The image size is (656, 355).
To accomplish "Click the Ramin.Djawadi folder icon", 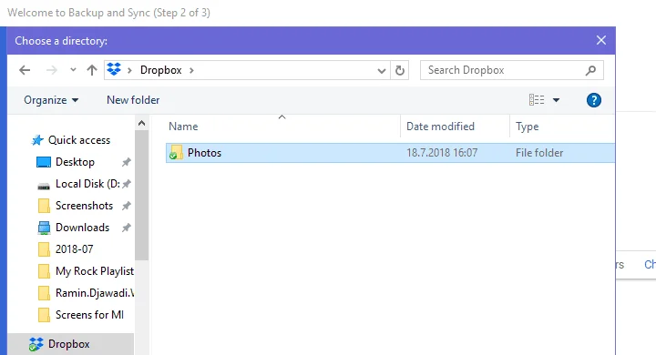I will (x=44, y=293).
